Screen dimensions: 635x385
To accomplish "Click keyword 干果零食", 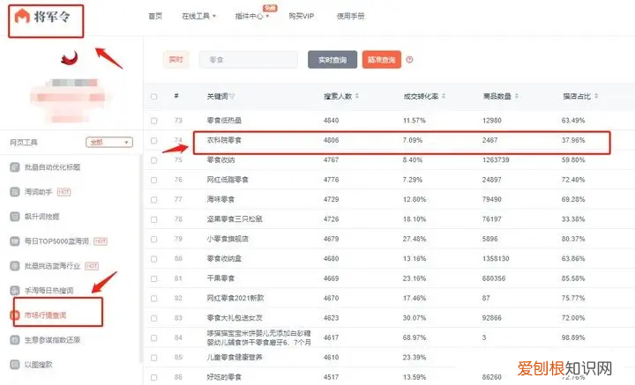I will [220, 278].
